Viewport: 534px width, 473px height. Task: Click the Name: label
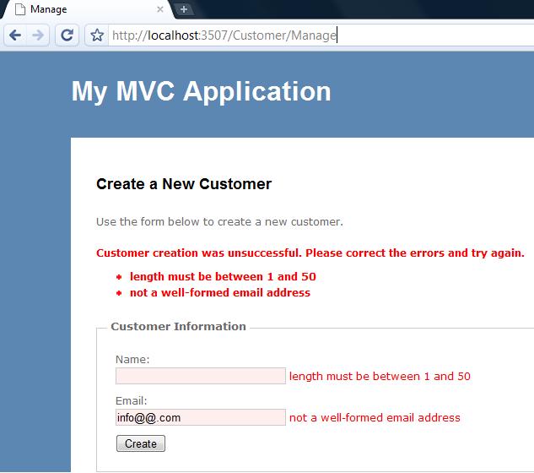[x=132, y=360]
